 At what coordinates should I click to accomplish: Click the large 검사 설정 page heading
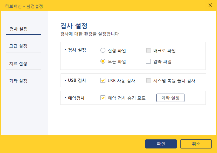[x=73, y=26]
